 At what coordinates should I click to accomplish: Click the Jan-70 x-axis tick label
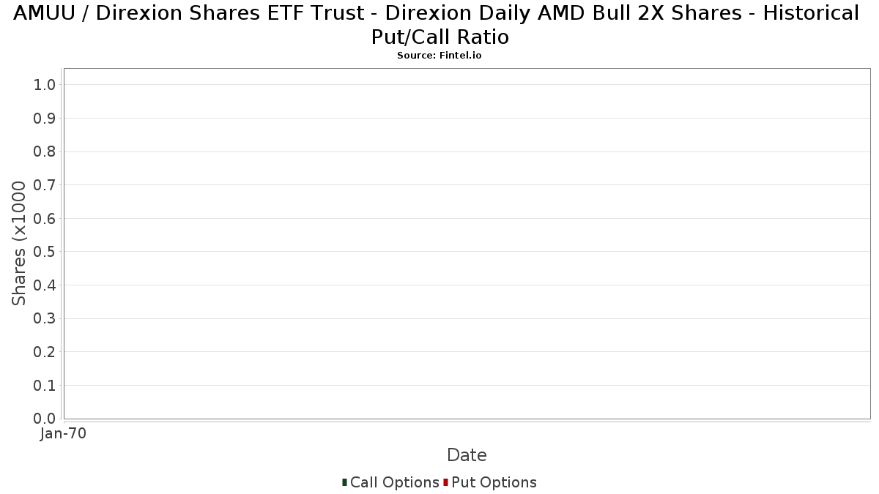pyautogui.click(x=64, y=433)
